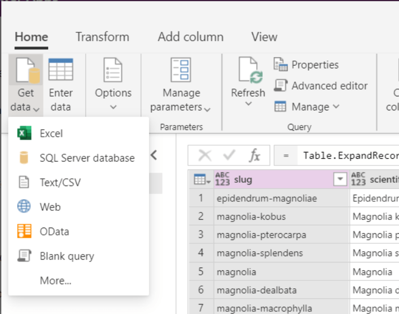
Task: Open the slug column filter dropdown
Action: click(340, 179)
